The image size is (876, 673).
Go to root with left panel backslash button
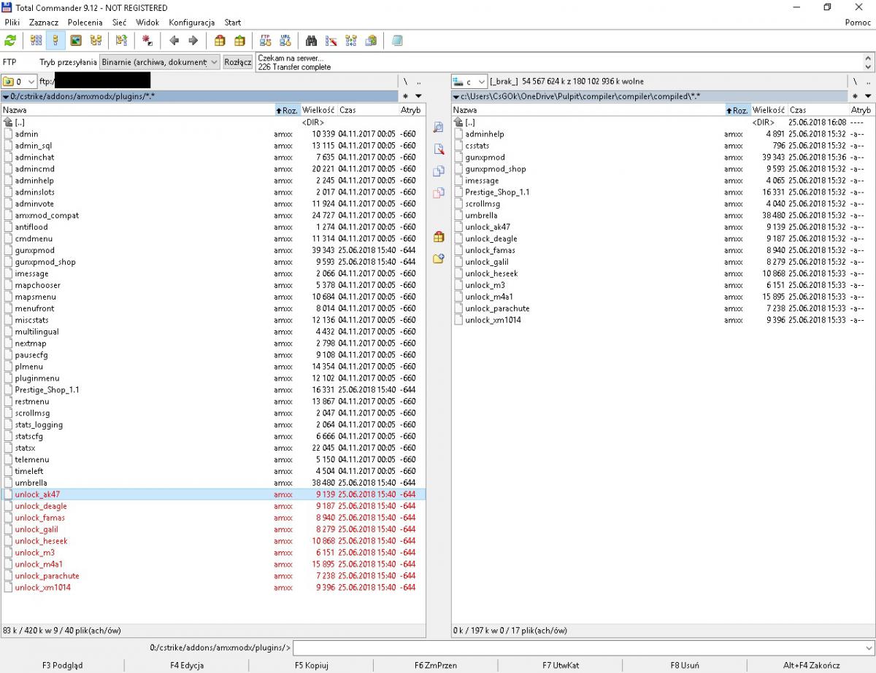pos(405,82)
